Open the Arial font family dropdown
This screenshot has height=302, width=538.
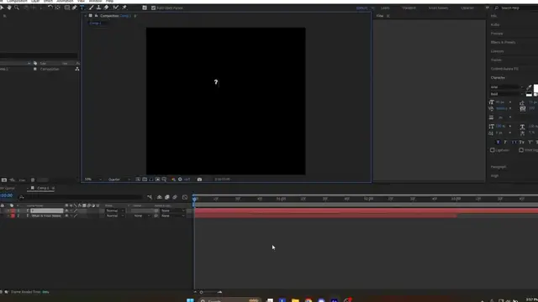507,87
